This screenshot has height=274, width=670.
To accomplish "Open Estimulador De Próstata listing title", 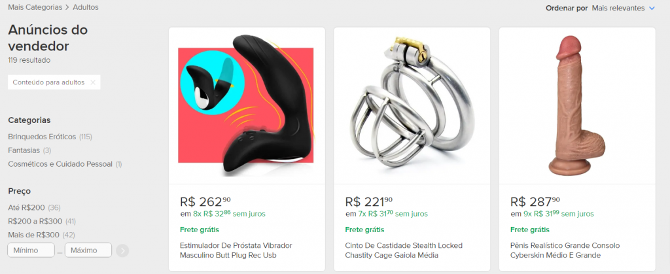I will coord(236,250).
